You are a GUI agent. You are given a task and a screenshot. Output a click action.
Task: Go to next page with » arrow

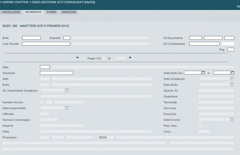pos(130,58)
